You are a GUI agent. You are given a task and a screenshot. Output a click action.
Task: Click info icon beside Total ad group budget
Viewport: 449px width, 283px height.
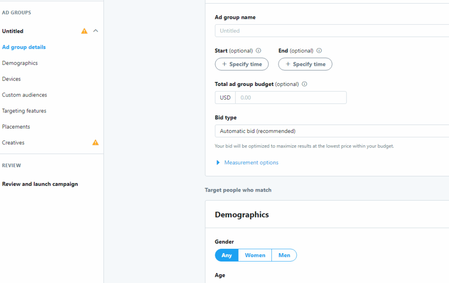pos(304,84)
